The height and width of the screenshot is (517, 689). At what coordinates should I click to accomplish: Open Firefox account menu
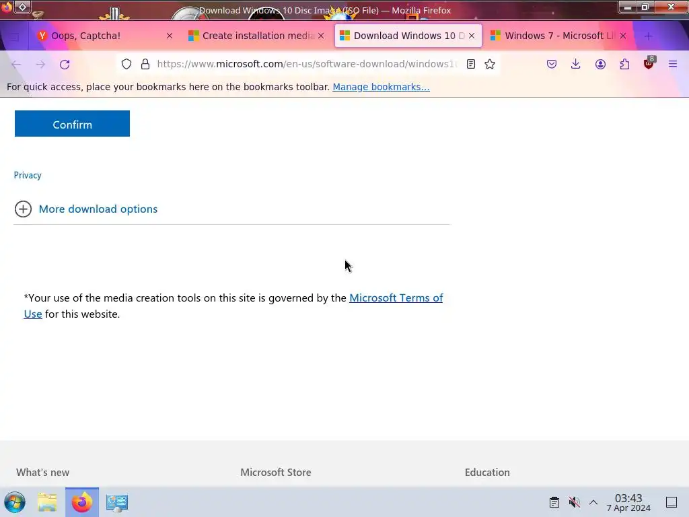pyautogui.click(x=600, y=64)
